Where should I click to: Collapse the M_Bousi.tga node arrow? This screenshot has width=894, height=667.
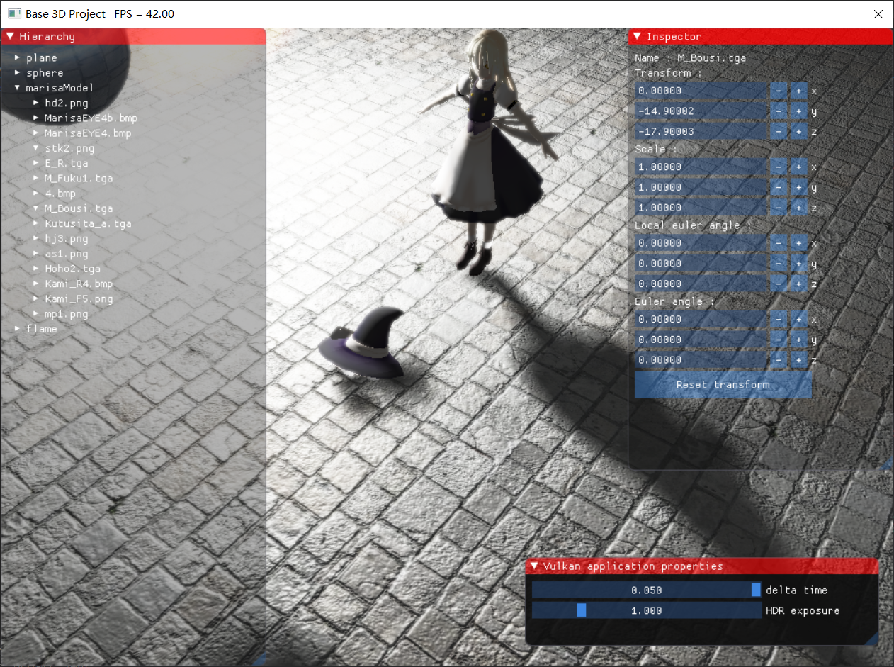pyautogui.click(x=36, y=208)
